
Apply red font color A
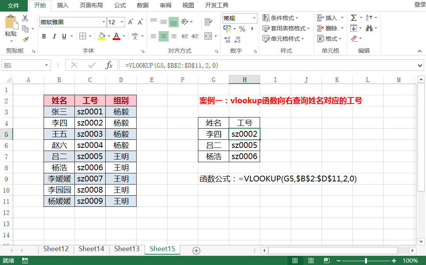[x=117, y=36]
